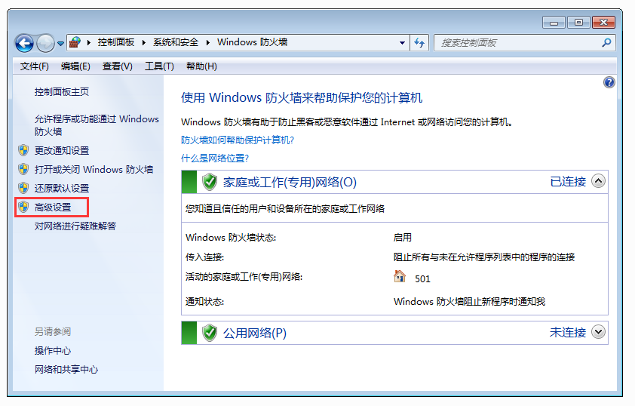Screen dimensions: 635x406
Task: Click 启用 firewall status value
Action: pos(402,237)
